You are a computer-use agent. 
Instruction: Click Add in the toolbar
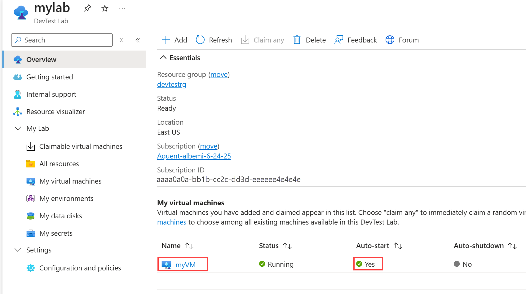click(x=174, y=40)
